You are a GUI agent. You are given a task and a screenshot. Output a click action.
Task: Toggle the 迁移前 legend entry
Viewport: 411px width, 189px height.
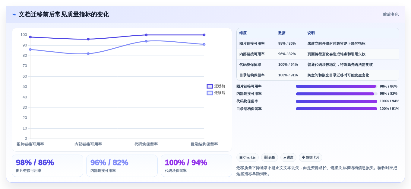click(216, 86)
